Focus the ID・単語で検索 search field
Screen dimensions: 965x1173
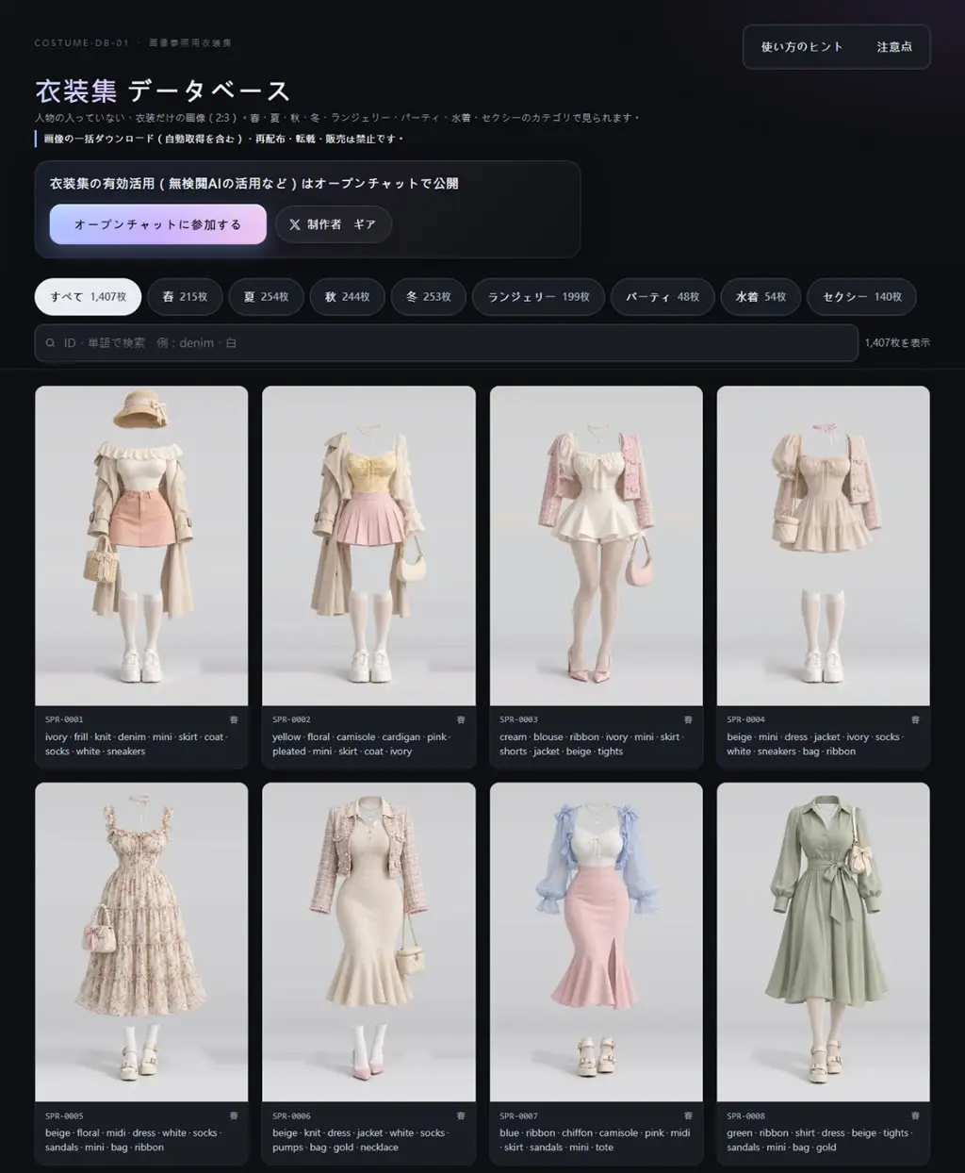(x=446, y=343)
